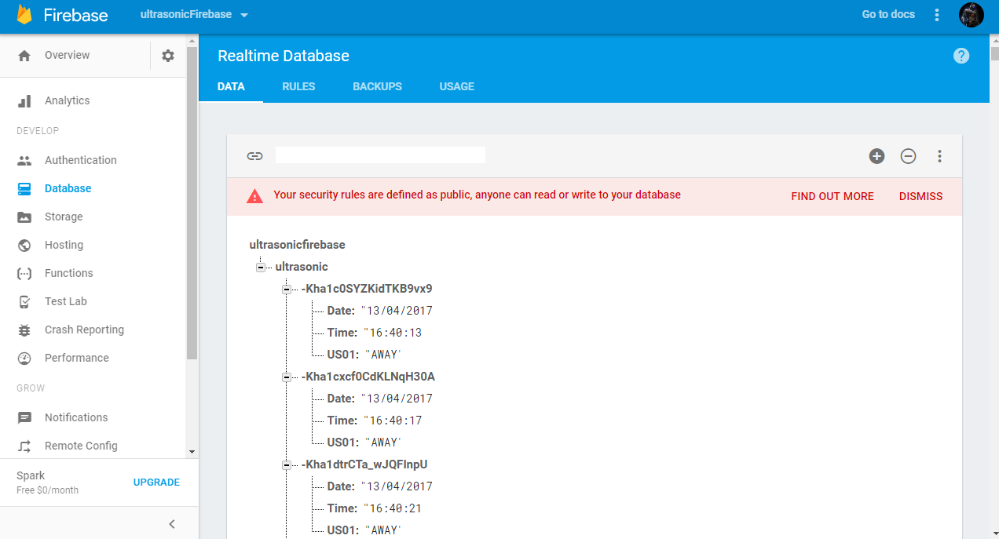Select the ultrasonicfirebase root node
Screen dimensions: 999x539
pos(297,245)
